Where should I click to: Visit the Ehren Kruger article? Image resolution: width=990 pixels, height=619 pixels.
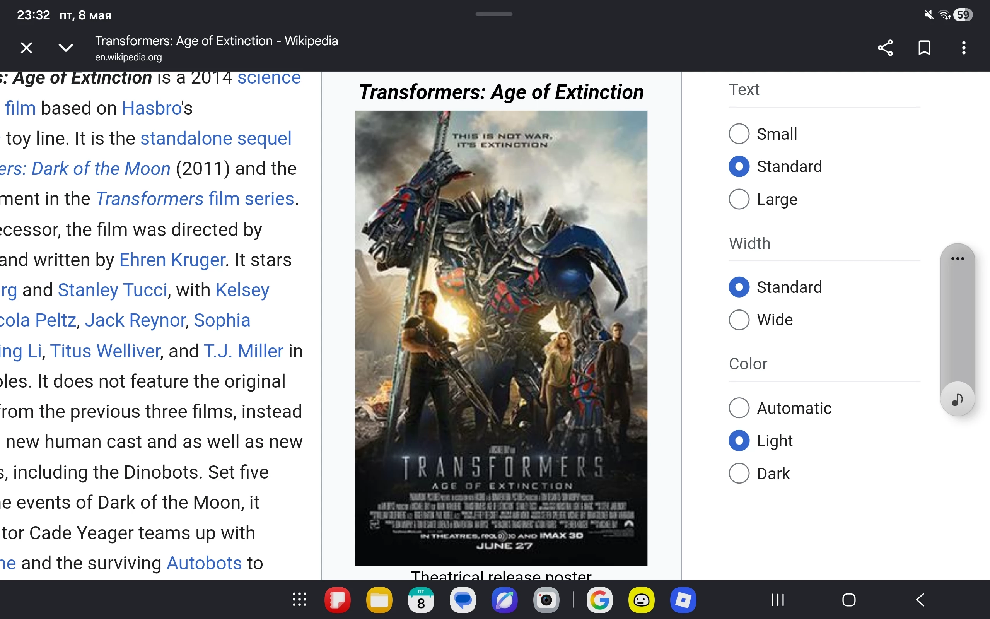[x=172, y=260]
